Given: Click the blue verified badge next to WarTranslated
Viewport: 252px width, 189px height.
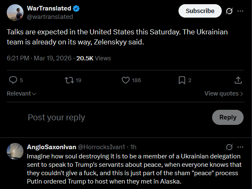Looking at the screenshot, I should [x=76, y=8].
